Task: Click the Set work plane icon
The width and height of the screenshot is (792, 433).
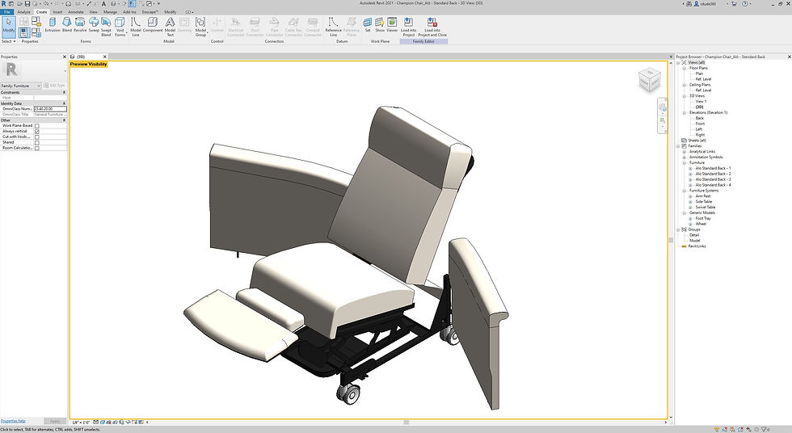Action: [368, 25]
